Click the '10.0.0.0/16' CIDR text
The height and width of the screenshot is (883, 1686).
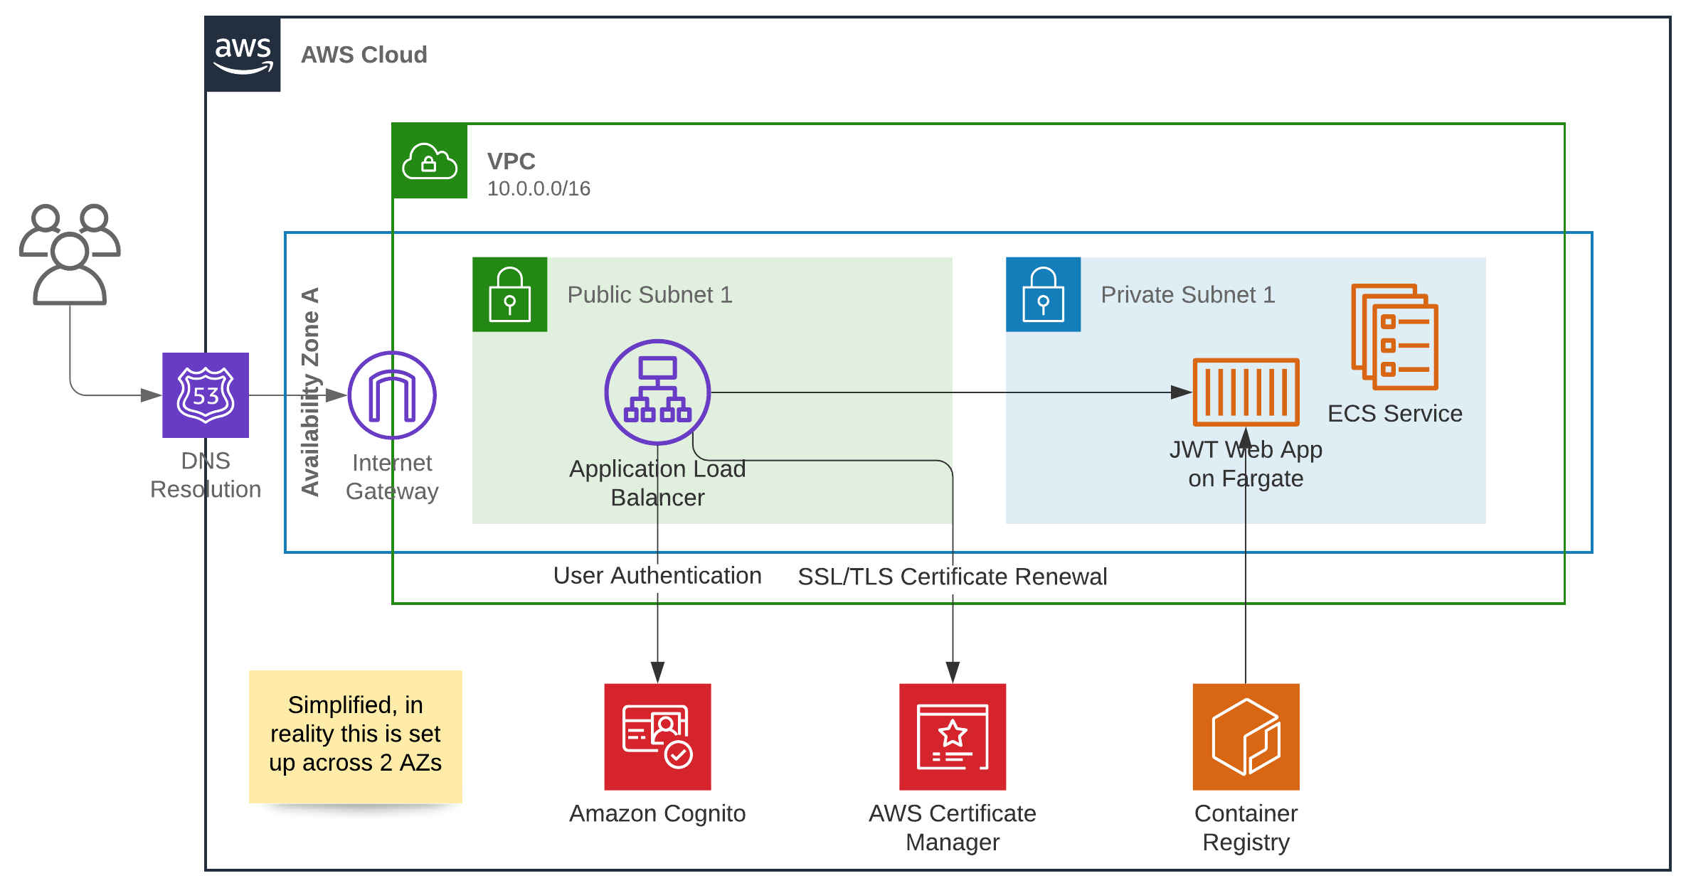coord(539,188)
